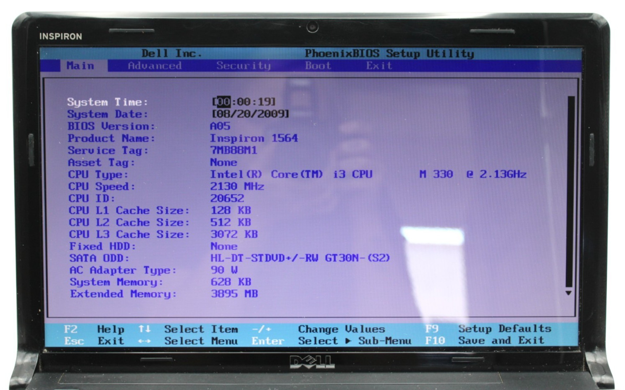Open the Boot tab
Image resolution: width=625 pixels, height=390 pixels.
pyautogui.click(x=318, y=66)
